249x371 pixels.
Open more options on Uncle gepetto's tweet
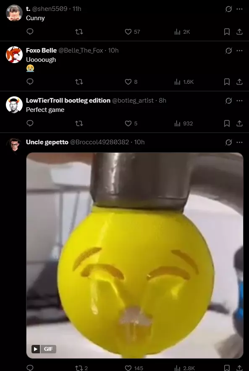pos(239,143)
